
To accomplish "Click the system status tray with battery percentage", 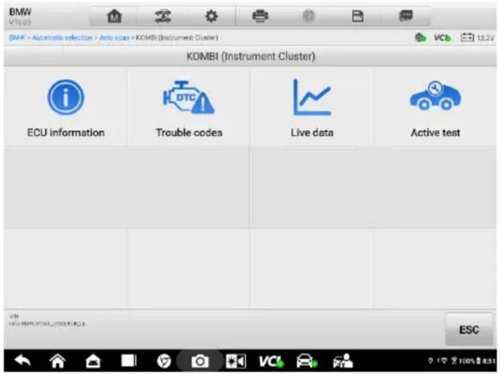I will (461, 361).
